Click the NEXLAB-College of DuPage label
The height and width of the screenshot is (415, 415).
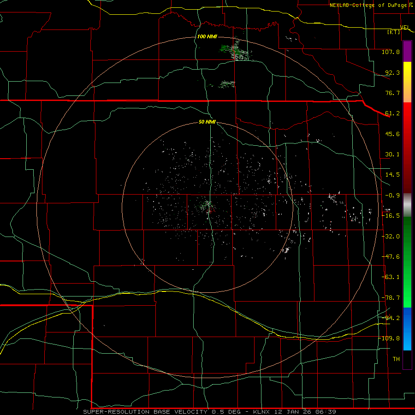368,5
